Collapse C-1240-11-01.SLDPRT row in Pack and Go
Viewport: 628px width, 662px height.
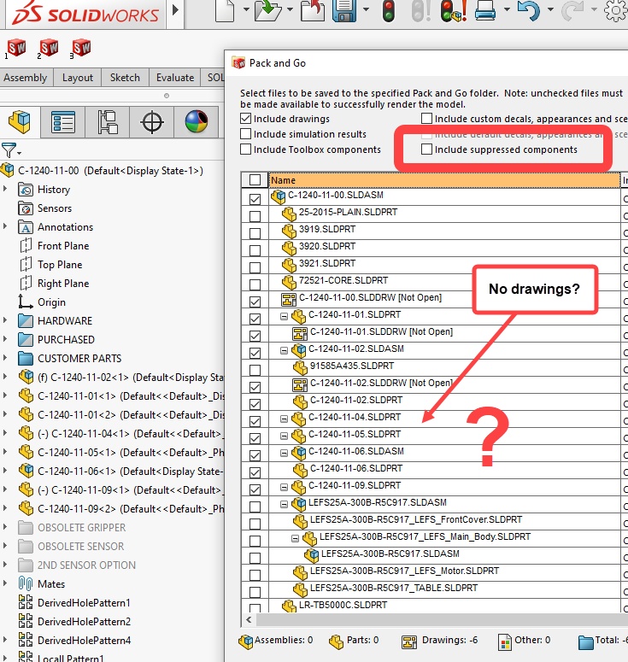[x=285, y=316]
